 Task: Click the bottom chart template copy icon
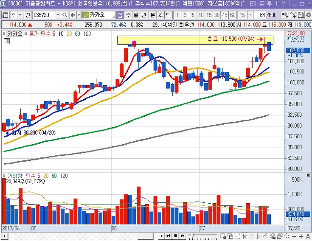tap(280, 236)
